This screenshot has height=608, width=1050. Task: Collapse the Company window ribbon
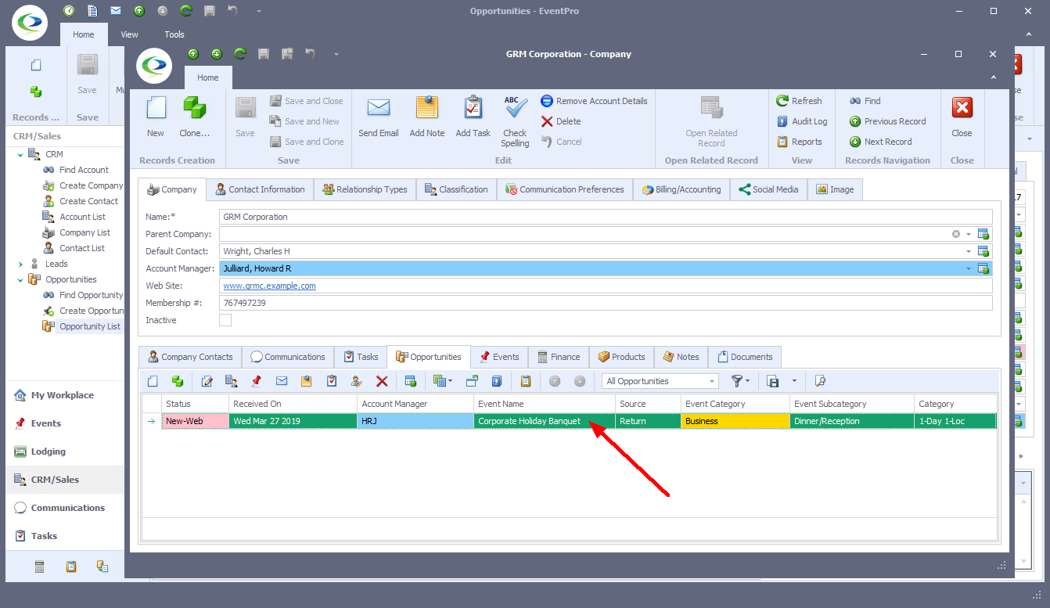pyautogui.click(x=993, y=77)
